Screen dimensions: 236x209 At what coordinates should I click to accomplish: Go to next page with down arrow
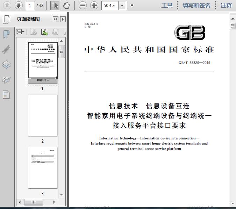(19, 6)
